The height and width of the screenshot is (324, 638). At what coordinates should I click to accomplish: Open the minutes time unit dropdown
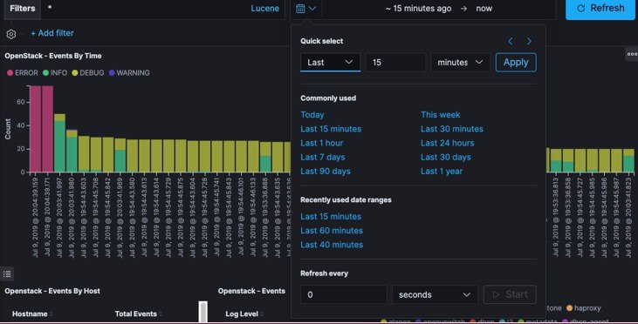click(x=460, y=63)
